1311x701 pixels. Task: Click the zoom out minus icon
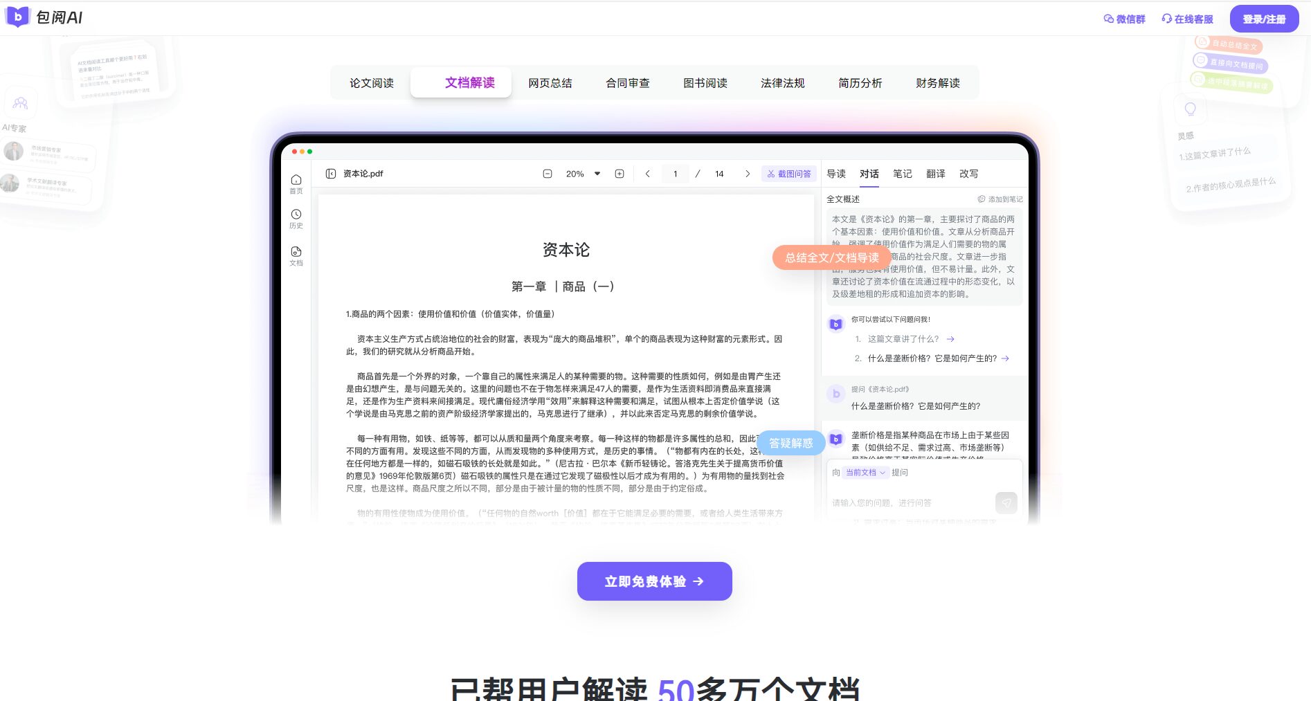pyautogui.click(x=548, y=174)
